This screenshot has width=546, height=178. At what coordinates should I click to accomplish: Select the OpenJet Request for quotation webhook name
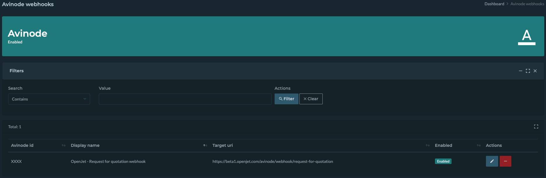tap(108, 161)
